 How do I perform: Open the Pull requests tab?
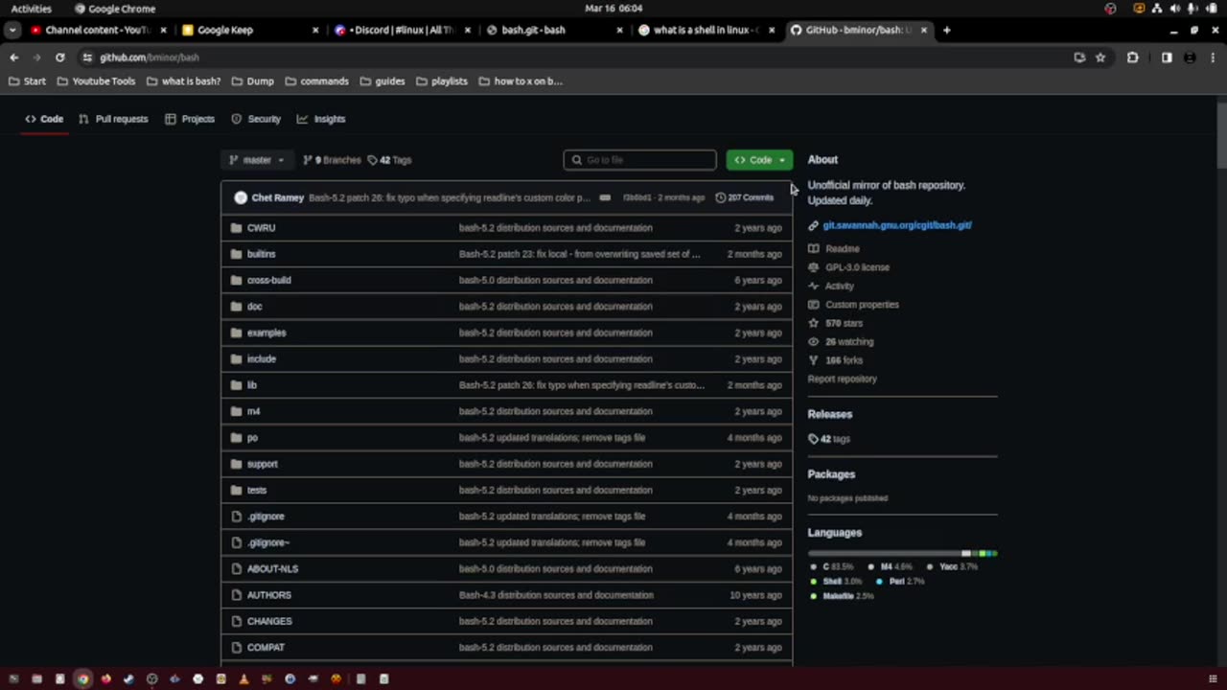point(113,119)
